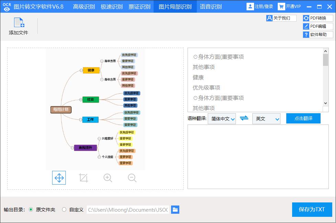Image resolution: width=336 pixels, height=223 pixels.
Task: Click the VIP shopping cart icon
Action: tap(281, 7)
